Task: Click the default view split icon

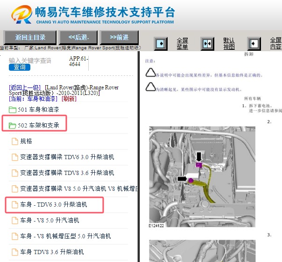Action: 207,44
